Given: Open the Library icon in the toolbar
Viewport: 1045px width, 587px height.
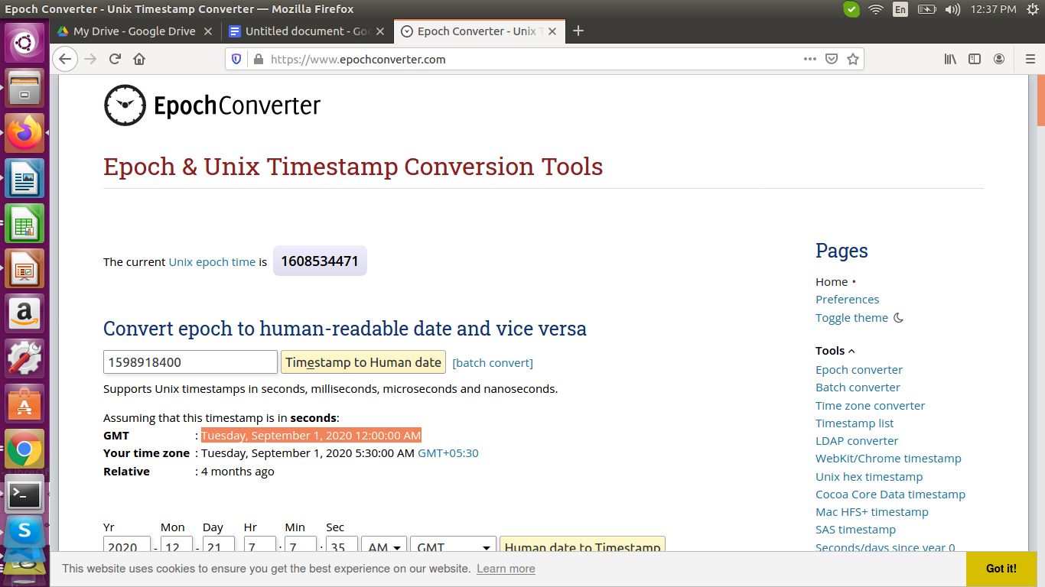Looking at the screenshot, I should (950, 59).
